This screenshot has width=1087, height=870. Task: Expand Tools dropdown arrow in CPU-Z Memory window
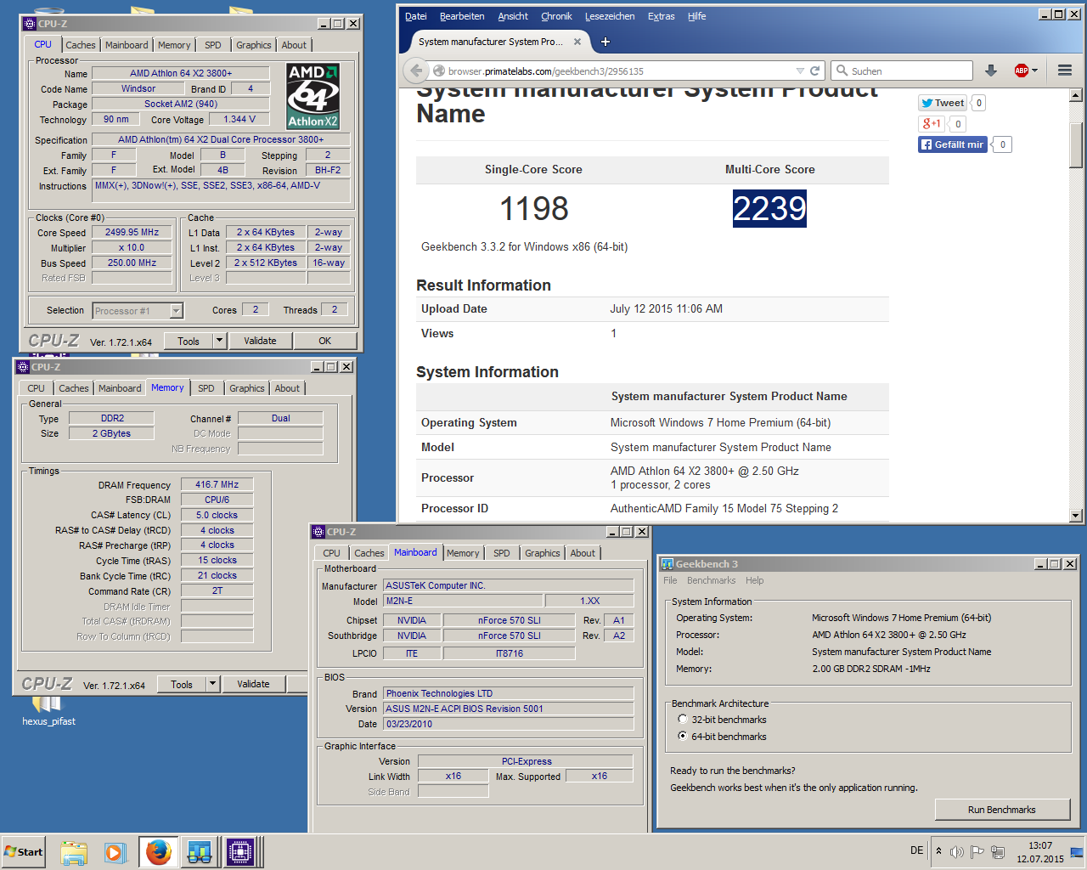[x=212, y=684]
